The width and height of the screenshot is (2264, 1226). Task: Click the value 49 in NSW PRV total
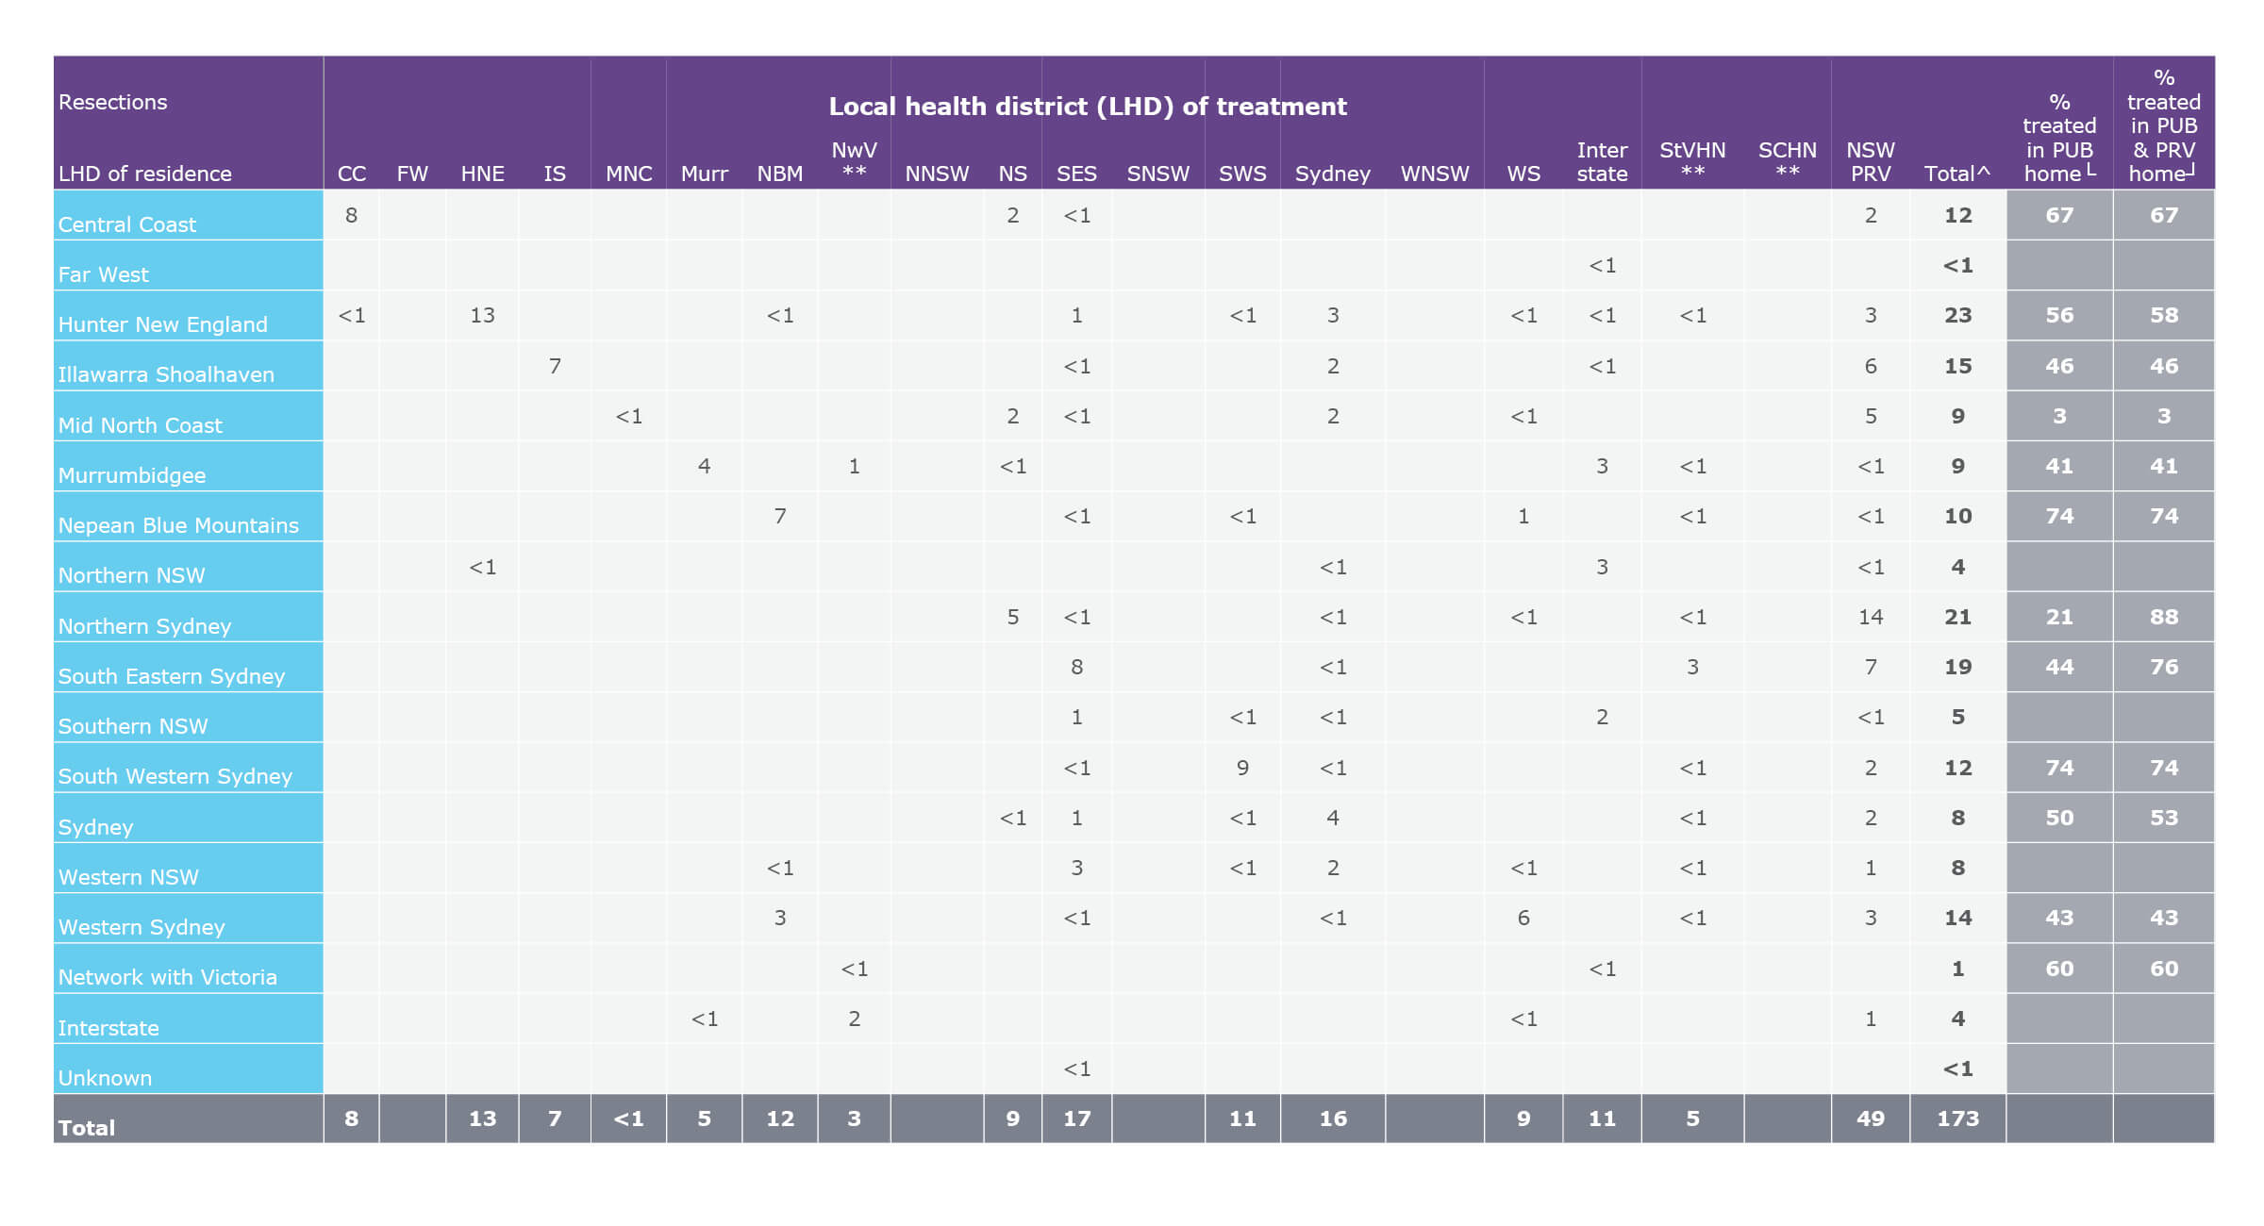point(1871,1119)
